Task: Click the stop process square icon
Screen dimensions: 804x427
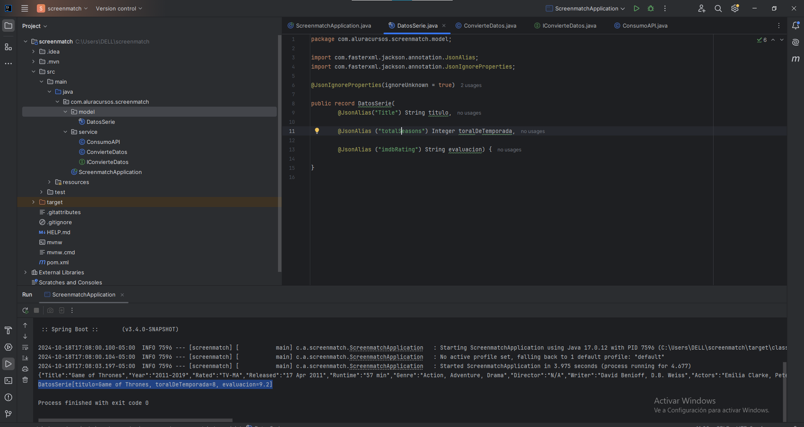Action: 36,310
